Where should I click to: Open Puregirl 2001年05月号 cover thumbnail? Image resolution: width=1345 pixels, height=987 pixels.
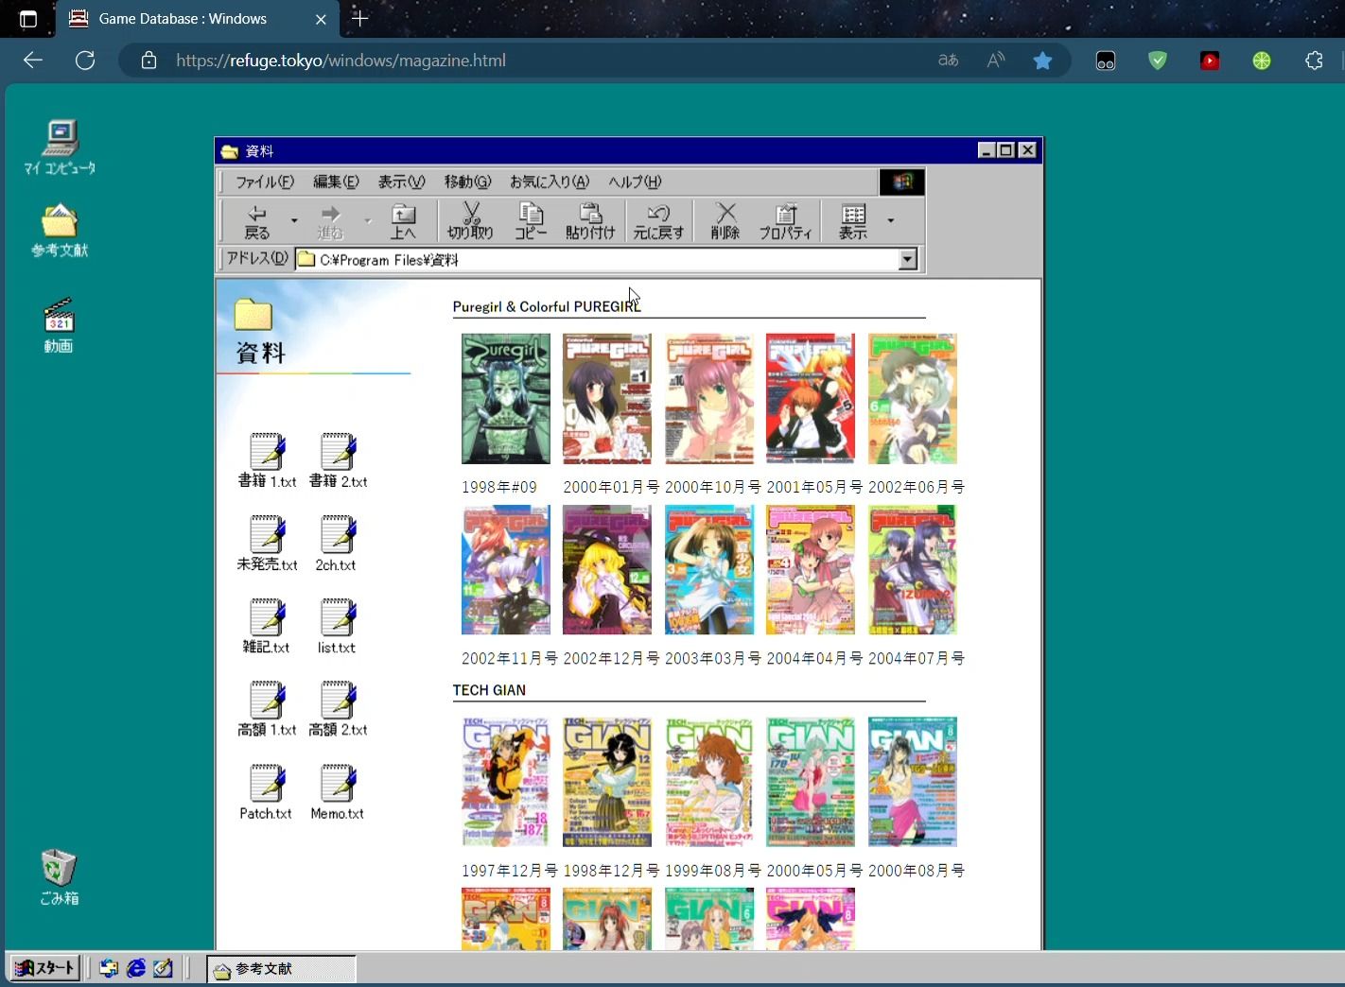tap(811, 398)
